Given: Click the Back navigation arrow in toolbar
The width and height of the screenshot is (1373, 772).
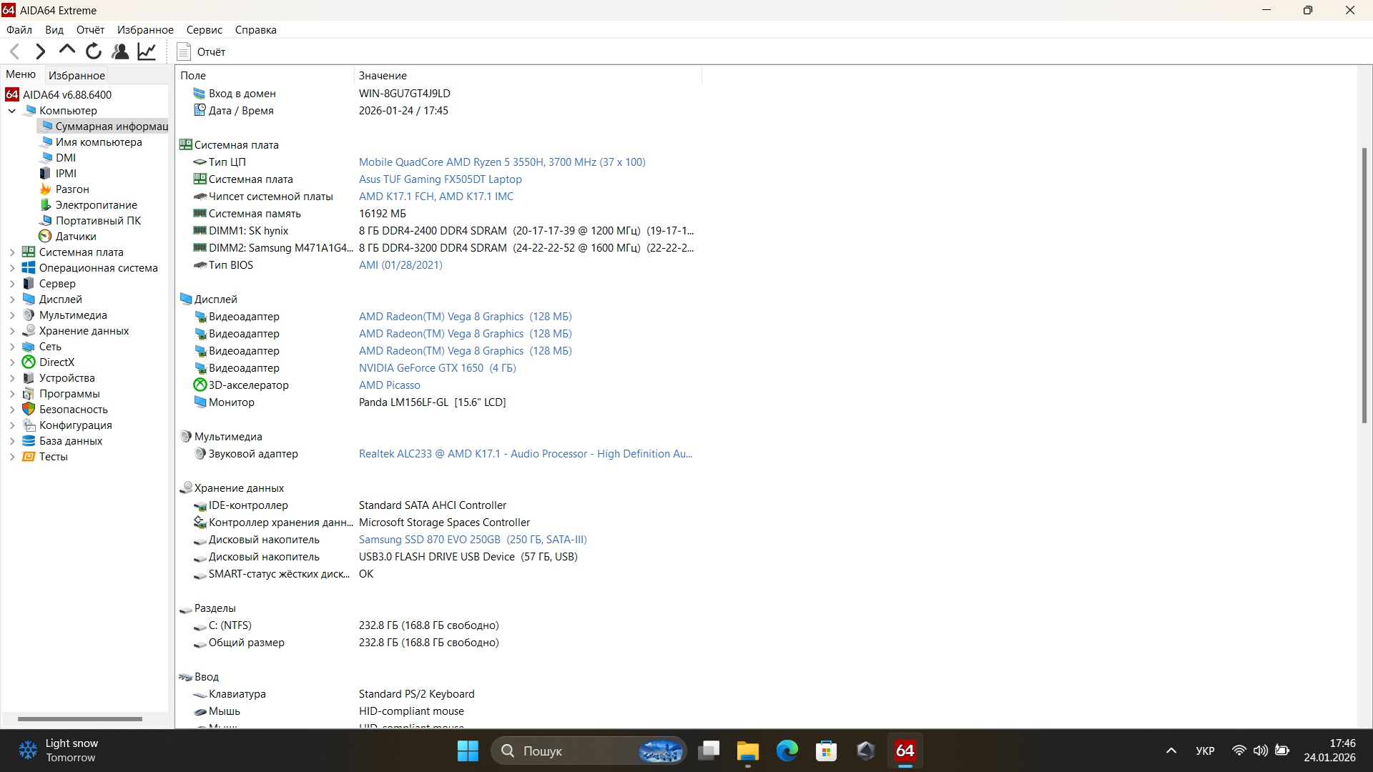Looking at the screenshot, I should click(x=15, y=51).
